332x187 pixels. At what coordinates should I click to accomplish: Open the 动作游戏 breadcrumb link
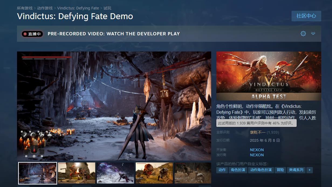point(45,8)
